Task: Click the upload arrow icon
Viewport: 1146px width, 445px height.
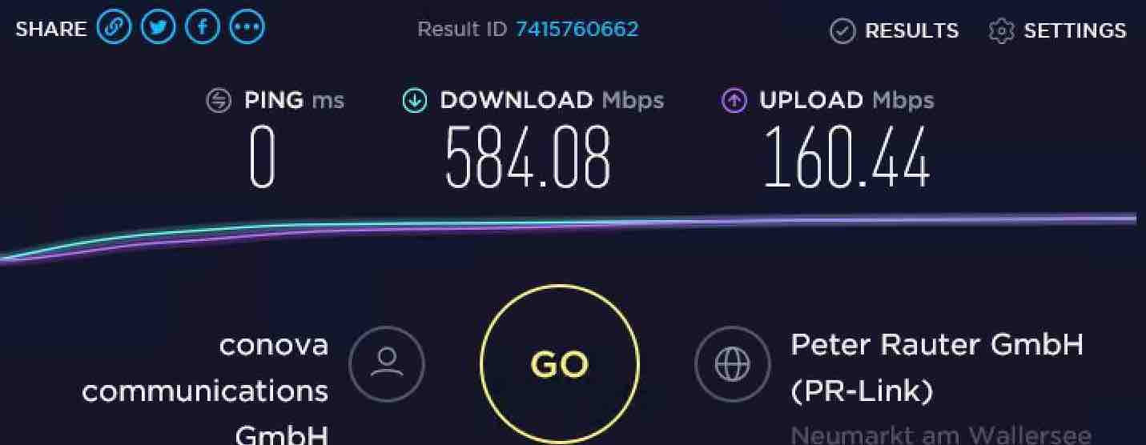Action: pyautogui.click(x=734, y=101)
